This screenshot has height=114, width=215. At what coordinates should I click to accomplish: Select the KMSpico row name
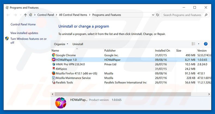click(61, 69)
